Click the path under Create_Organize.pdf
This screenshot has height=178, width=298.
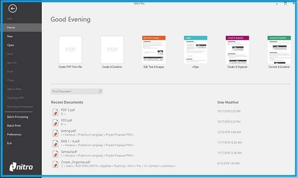coord(118,166)
